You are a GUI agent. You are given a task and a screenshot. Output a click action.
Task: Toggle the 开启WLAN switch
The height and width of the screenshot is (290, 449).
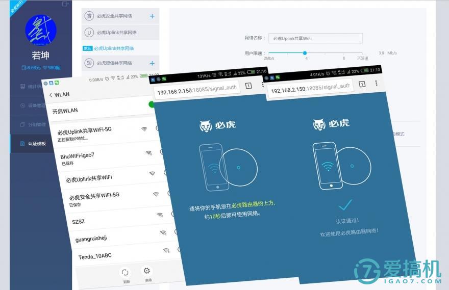(x=152, y=104)
